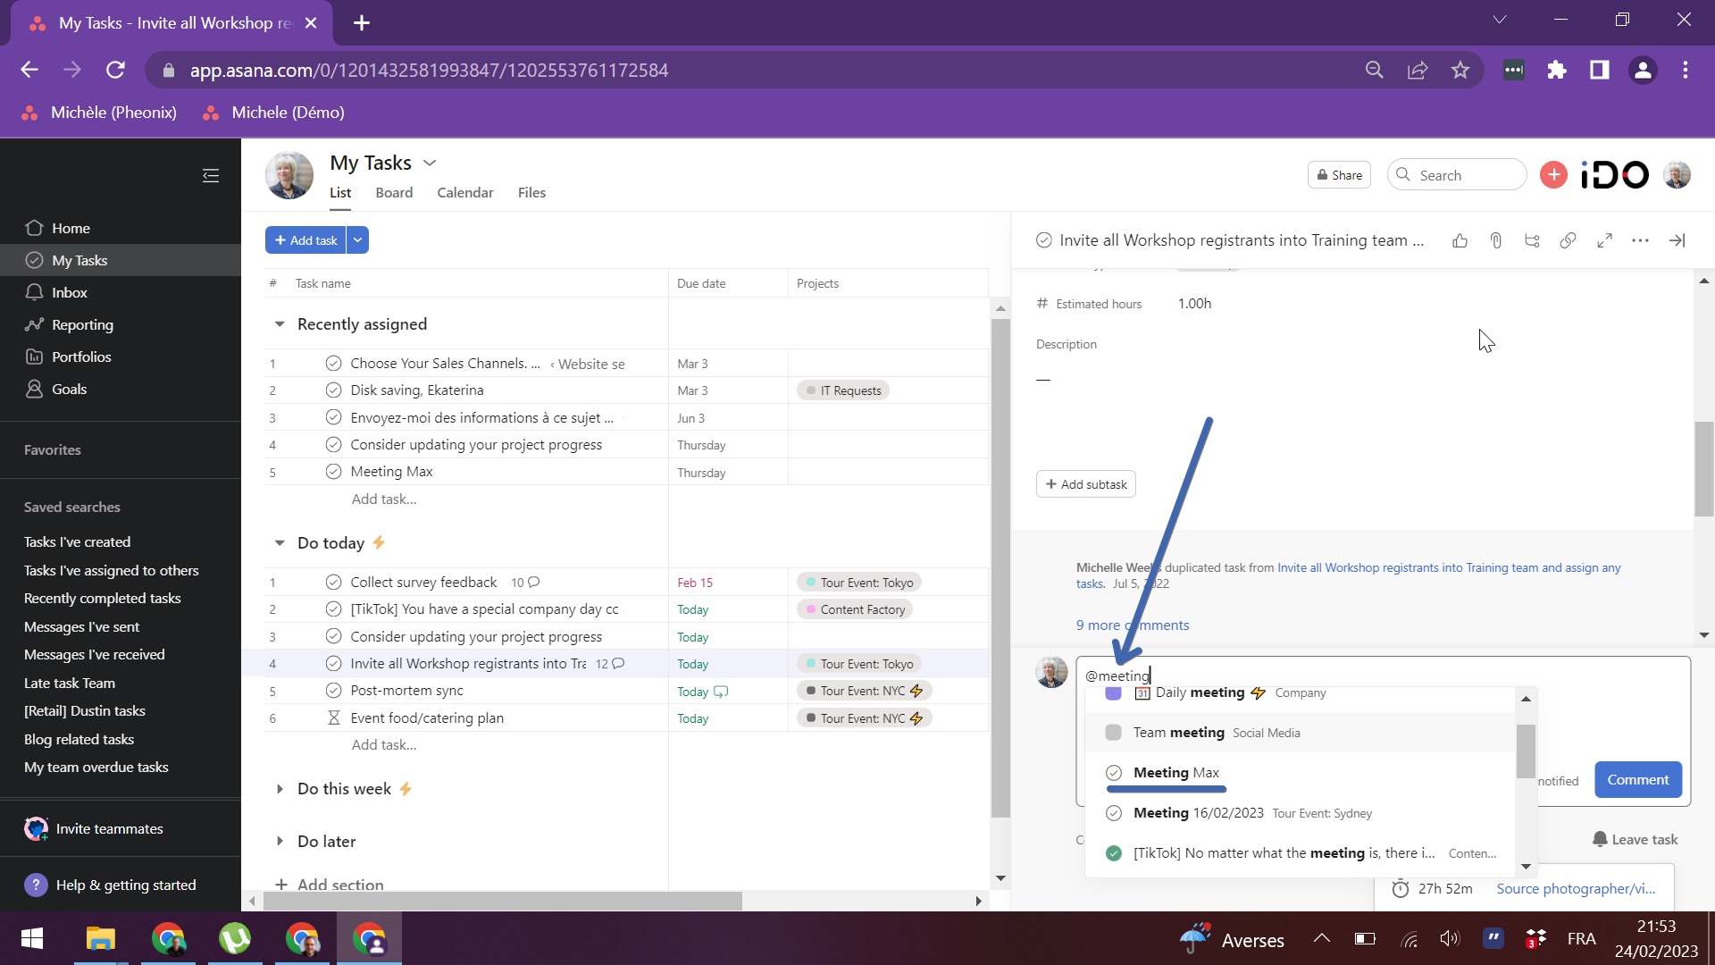Image resolution: width=1715 pixels, height=965 pixels.
Task: Open subtasks icon in task header
Action: click(1532, 240)
